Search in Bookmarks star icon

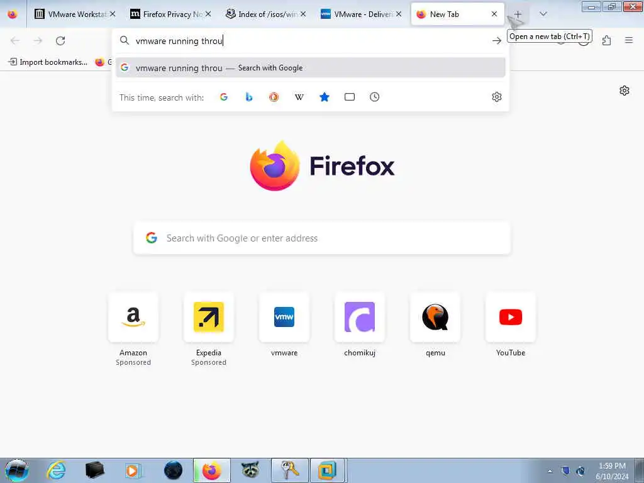tap(325, 97)
